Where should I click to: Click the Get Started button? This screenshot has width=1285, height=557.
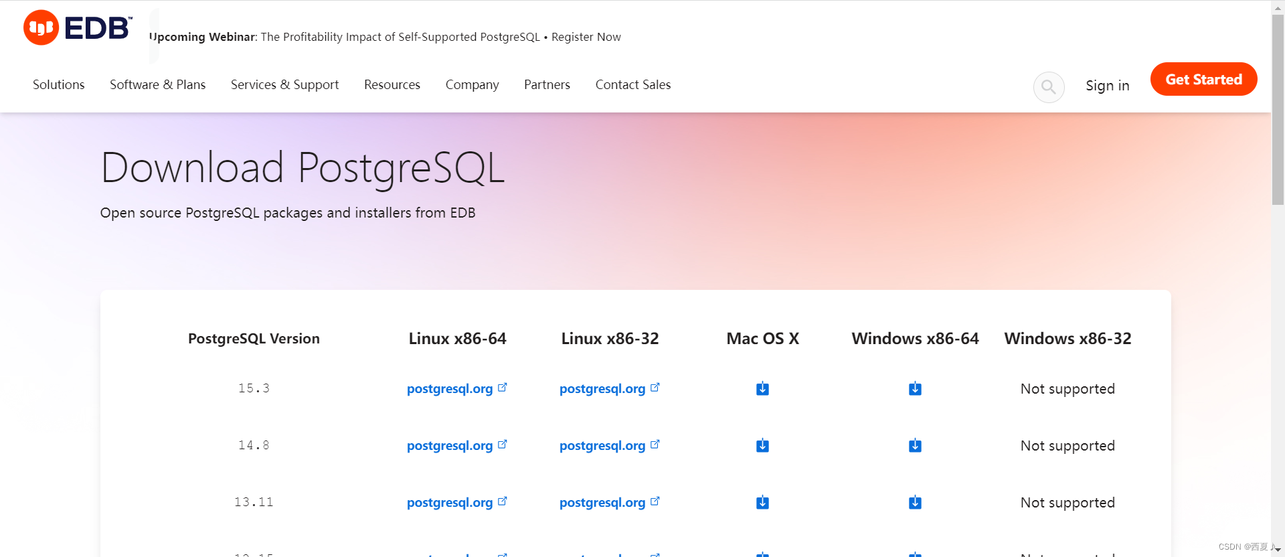point(1203,79)
